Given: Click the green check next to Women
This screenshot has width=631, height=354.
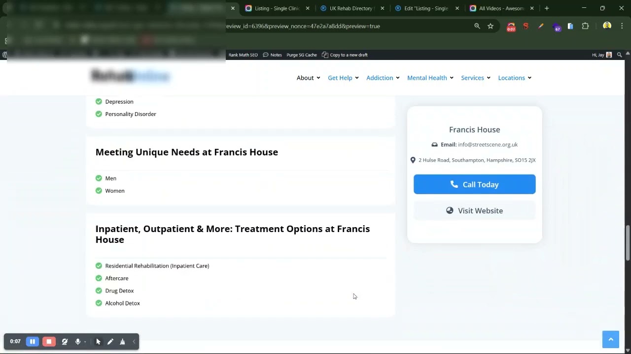Looking at the screenshot, I should (x=99, y=191).
